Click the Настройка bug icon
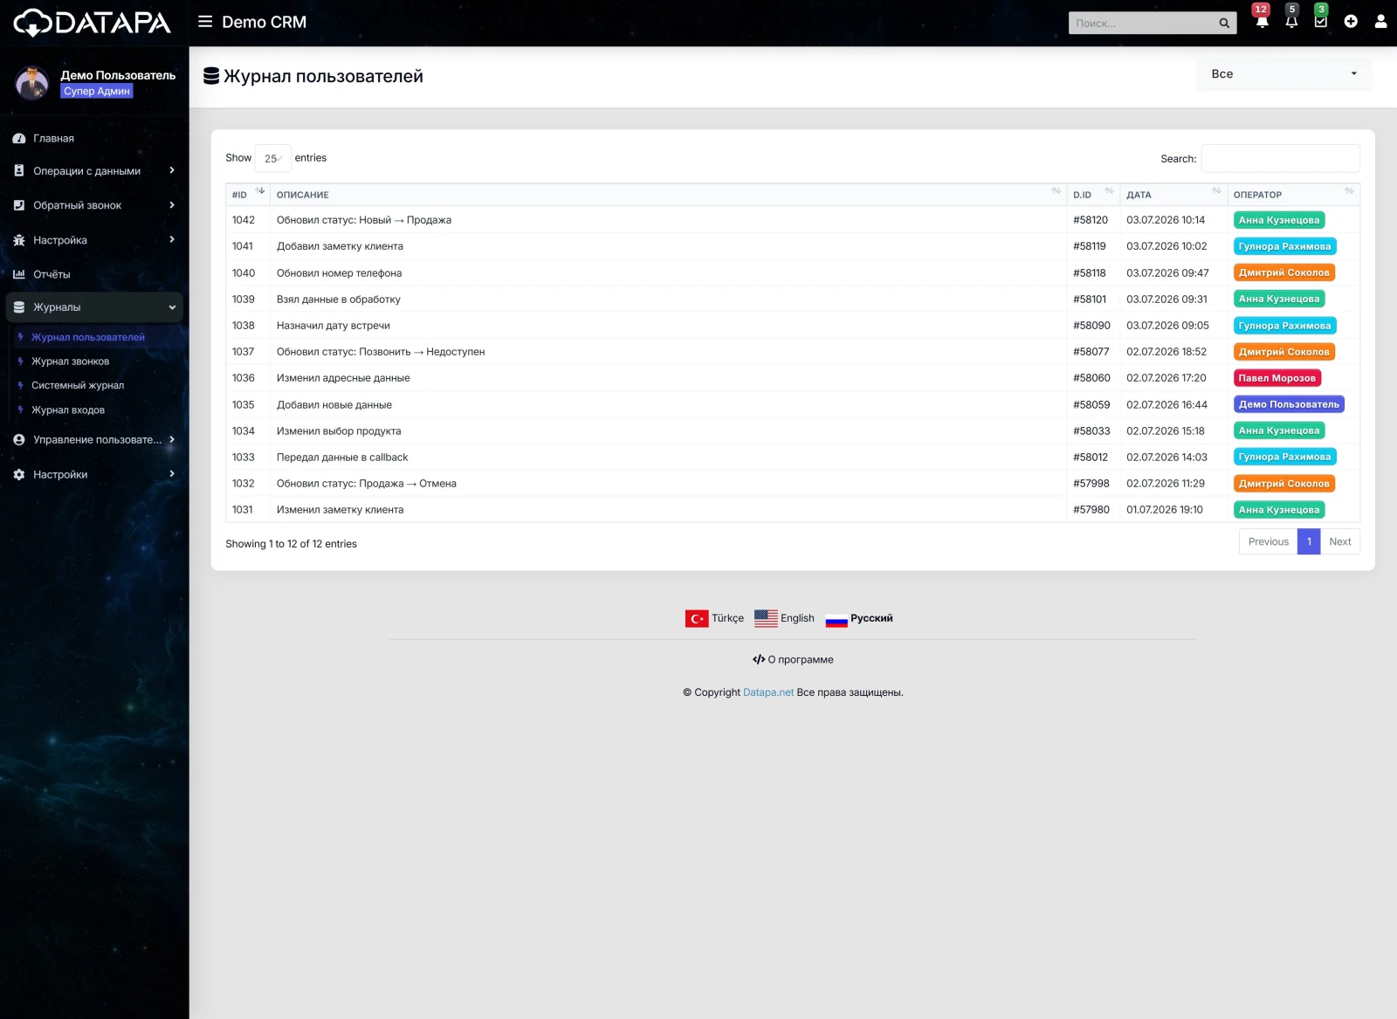 click(19, 240)
